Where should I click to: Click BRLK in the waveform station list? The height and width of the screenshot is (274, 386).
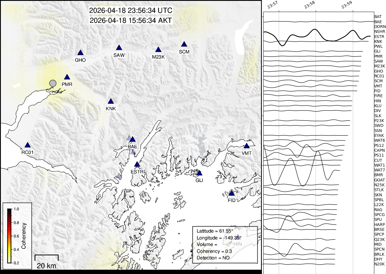(379, 255)
